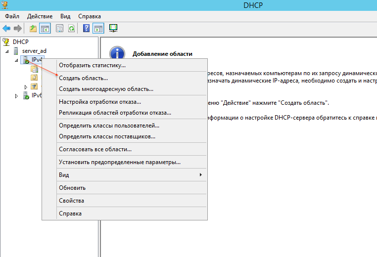
Task: Toggle the show/hide action pane icon
Action: (x=98, y=28)
